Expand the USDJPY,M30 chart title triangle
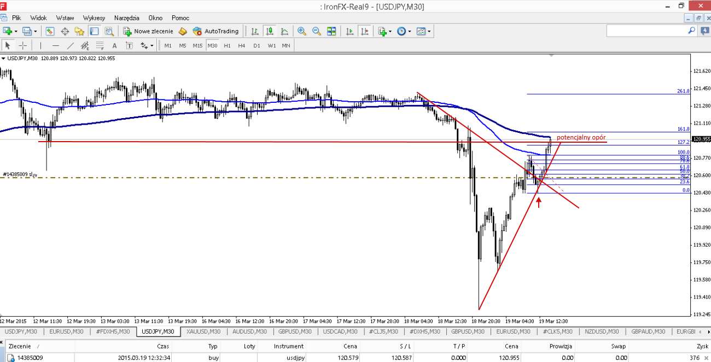 coord(3,59)
